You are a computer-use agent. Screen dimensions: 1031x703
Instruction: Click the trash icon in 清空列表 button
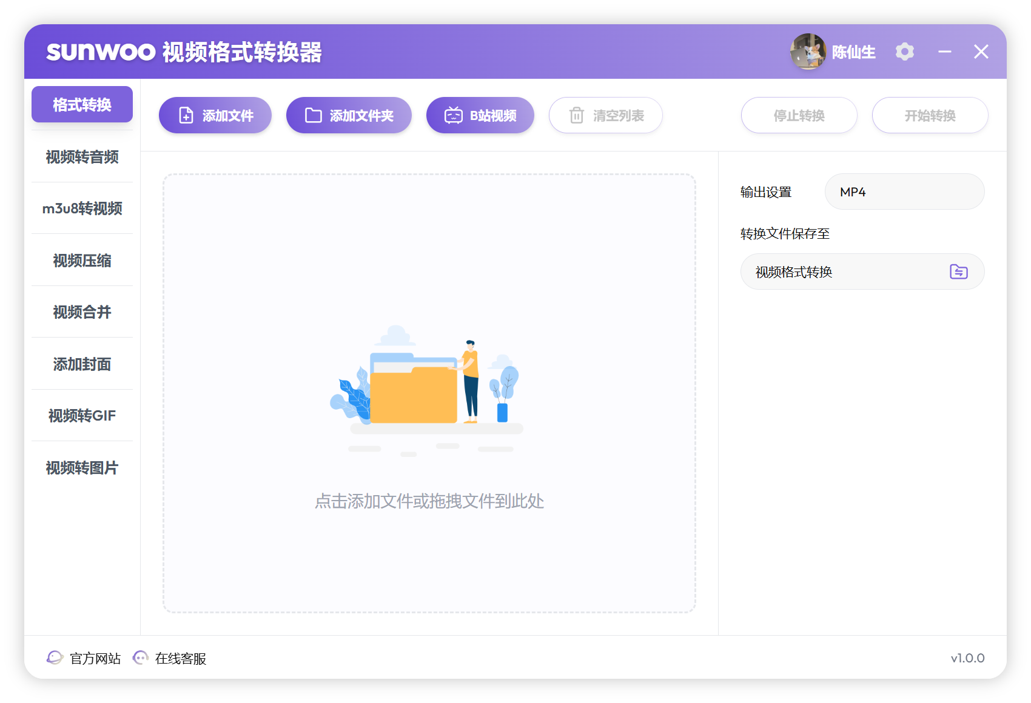pyautogui.click(x=577, y=115)
